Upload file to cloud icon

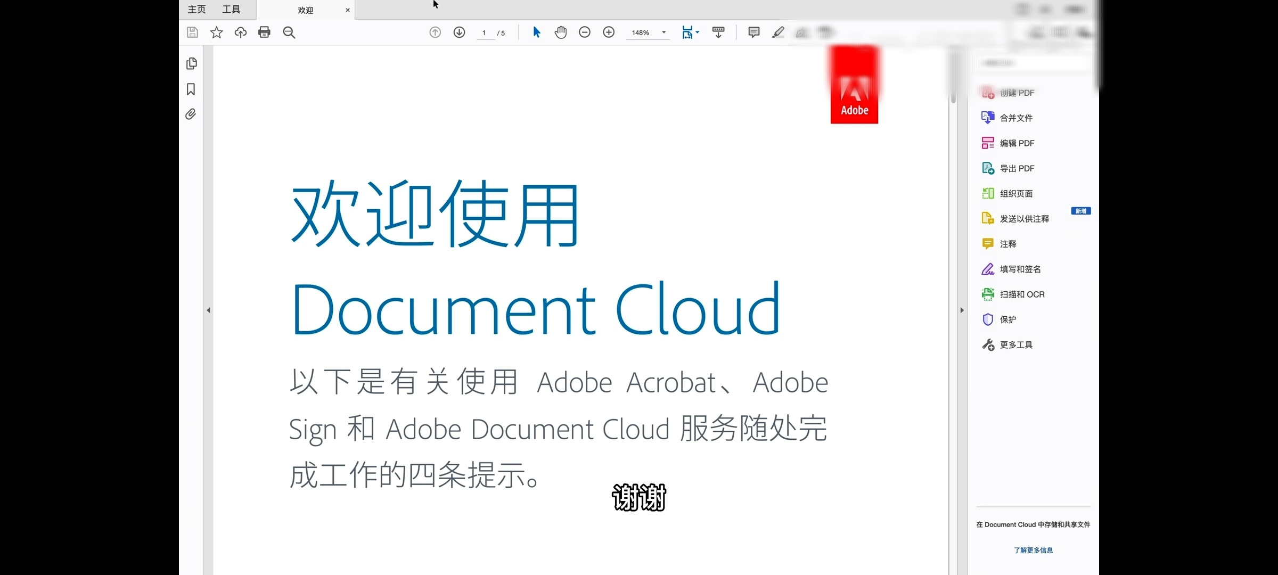[x=241, y=32]
